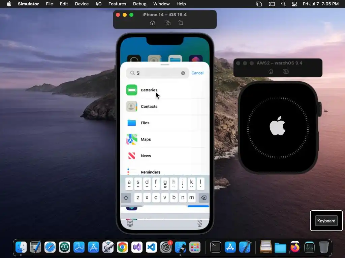This screenshot has height=258, width=345.
Task: Click the Apple Watch simulator screen
Action: (278, 127)
